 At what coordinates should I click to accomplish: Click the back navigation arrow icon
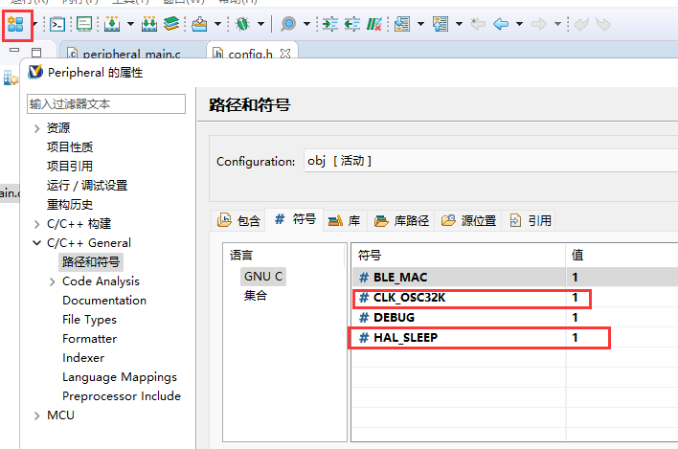point(500,24)
